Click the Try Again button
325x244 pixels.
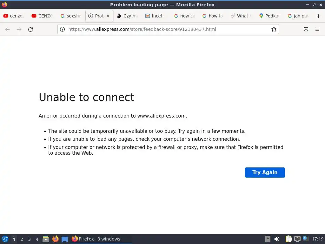(265, 173)
